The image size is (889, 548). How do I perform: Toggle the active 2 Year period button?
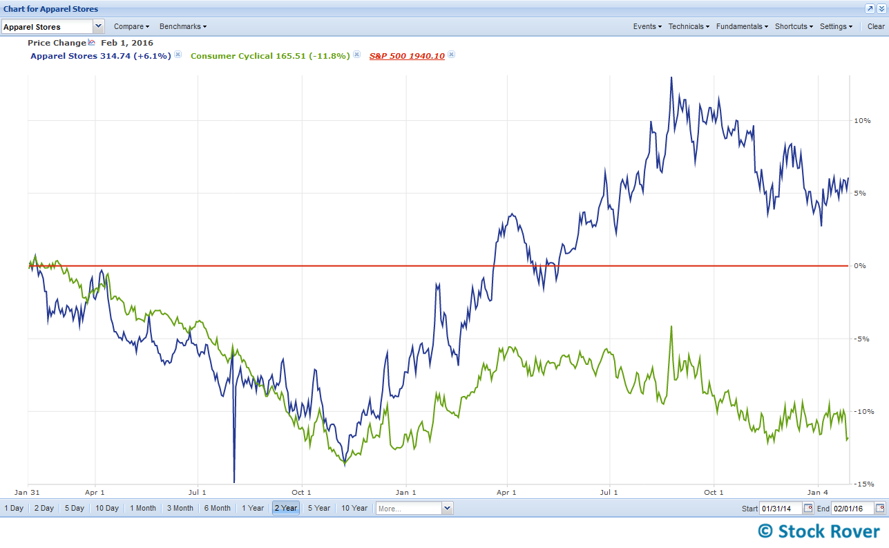286,508
